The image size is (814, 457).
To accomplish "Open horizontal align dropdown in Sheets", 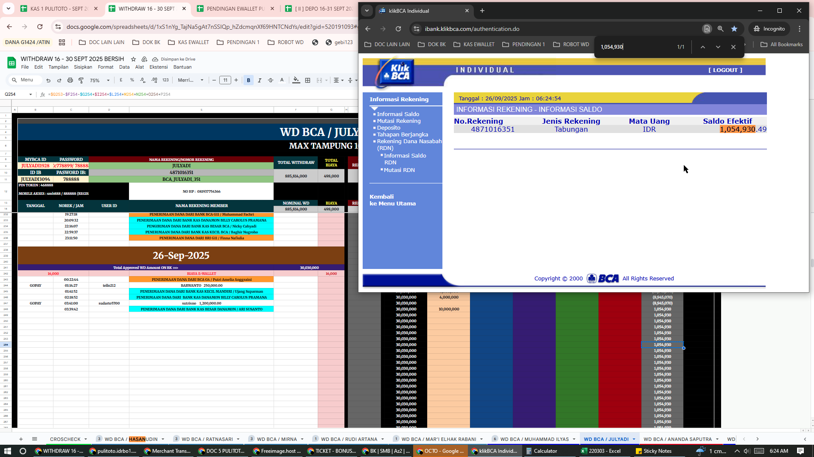I will pyautogui.click(x=338, y=80).
